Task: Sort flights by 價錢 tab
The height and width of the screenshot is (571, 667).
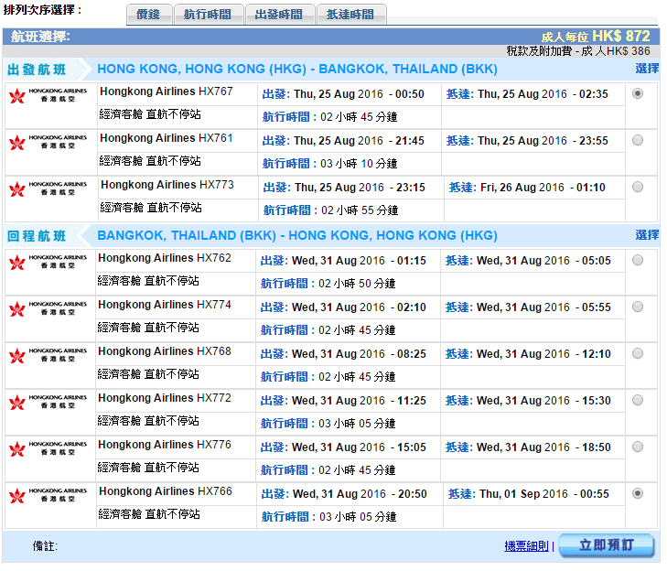Action: (x=147, y=15)
